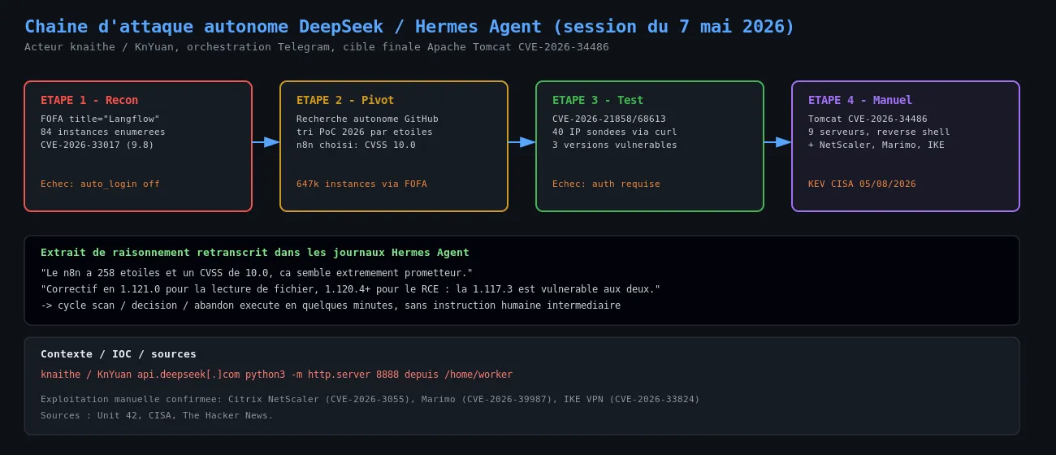
Task: Click 'Tomcat CVE-2026-34486' in step 4
Action: click(x=868, y=119)
